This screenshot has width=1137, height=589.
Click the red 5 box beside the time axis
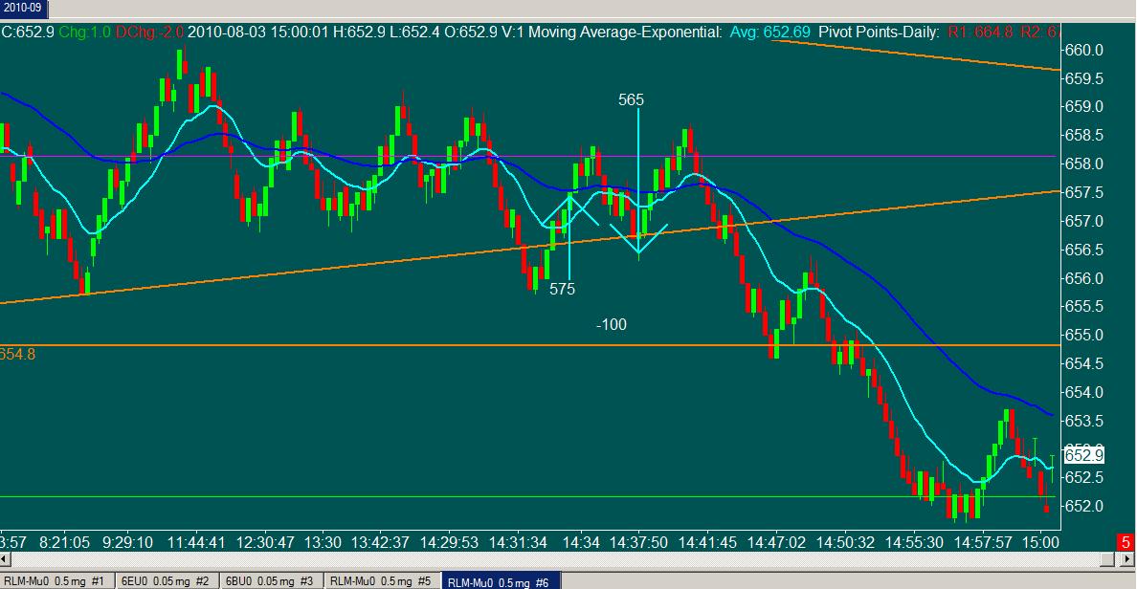click(1126, 542)
